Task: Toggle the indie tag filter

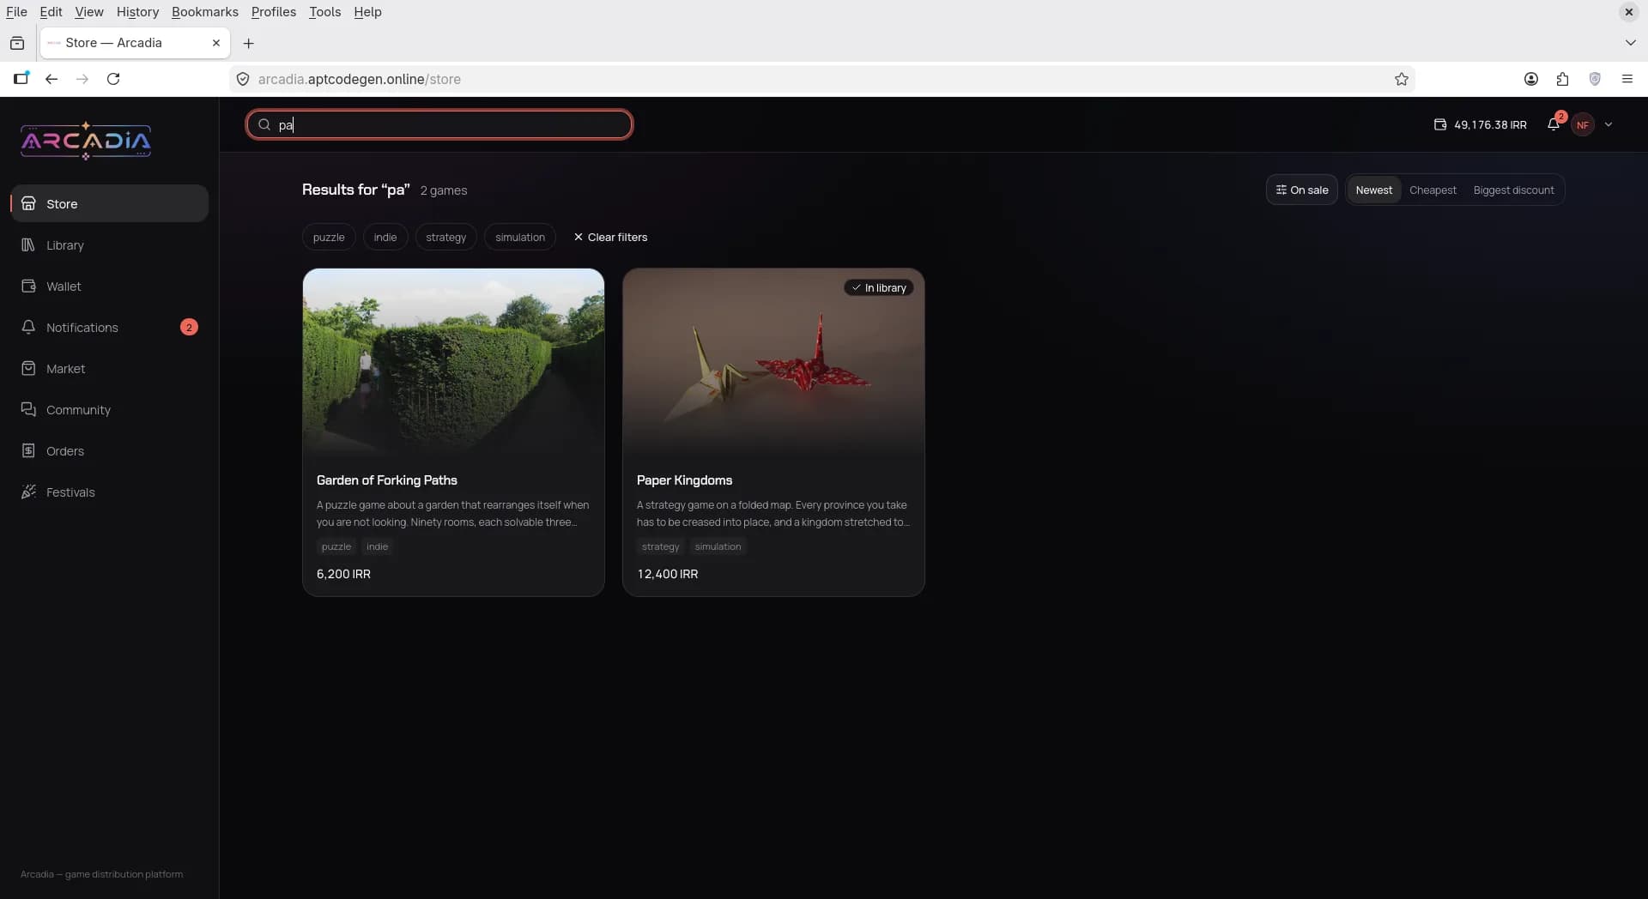Action: click(x=385, y=237)
